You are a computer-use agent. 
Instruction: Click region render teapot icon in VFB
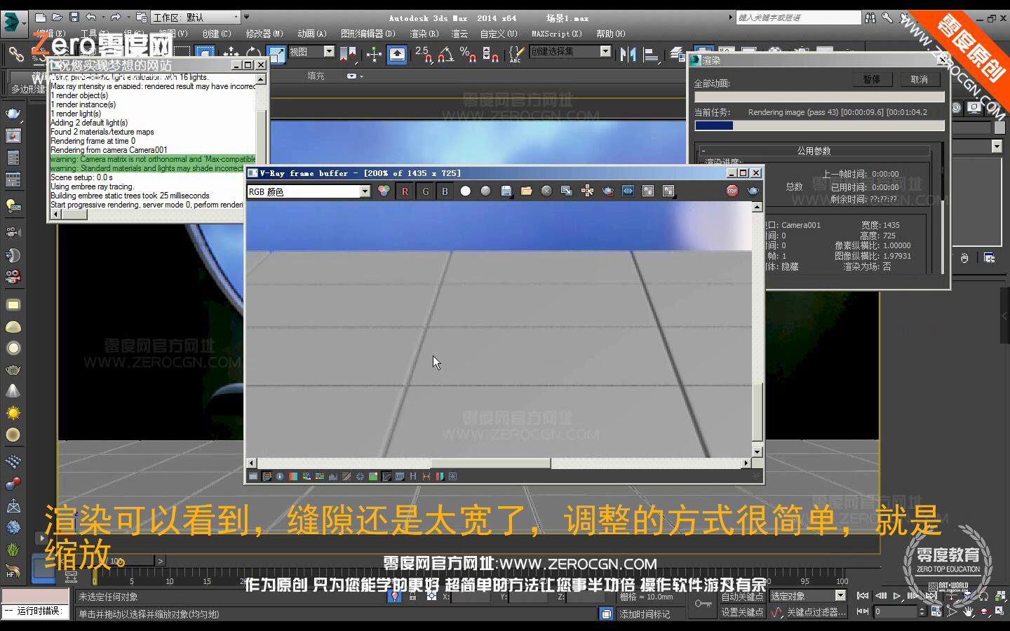(x=607, y=191)
